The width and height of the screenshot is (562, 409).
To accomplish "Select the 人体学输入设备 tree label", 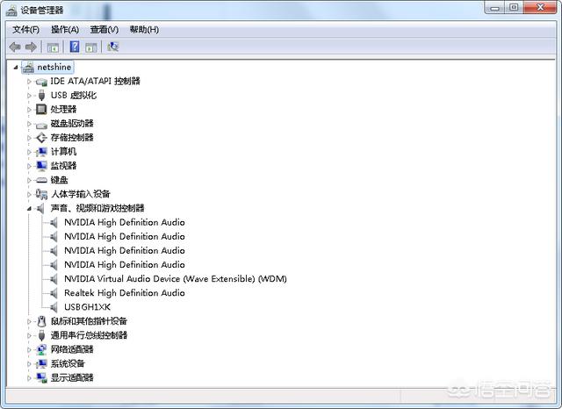I will (x=80, y=194).
